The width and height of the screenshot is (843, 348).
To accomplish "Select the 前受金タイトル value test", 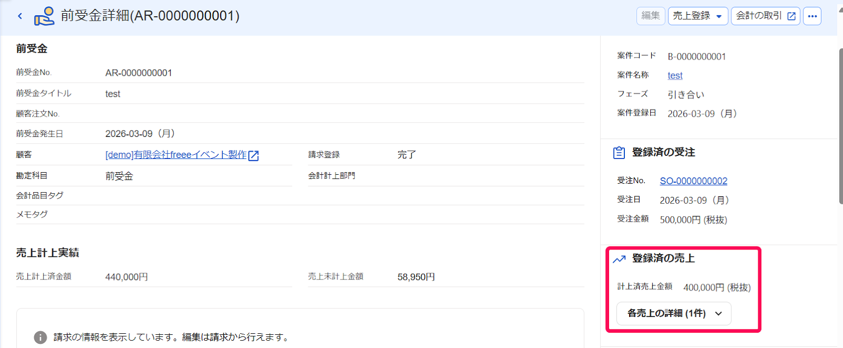I will [x=113, y=94].
